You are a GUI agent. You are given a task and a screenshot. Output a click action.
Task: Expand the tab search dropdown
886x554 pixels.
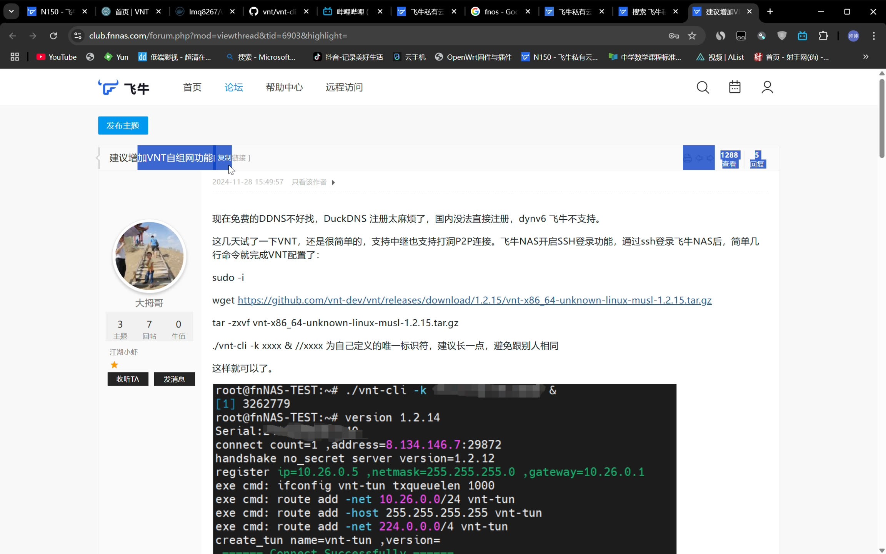point(11,12)
